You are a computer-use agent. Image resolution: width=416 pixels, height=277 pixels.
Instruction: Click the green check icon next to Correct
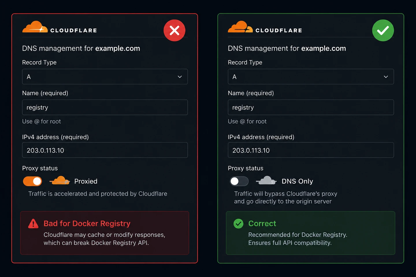[x=238, y=224]
